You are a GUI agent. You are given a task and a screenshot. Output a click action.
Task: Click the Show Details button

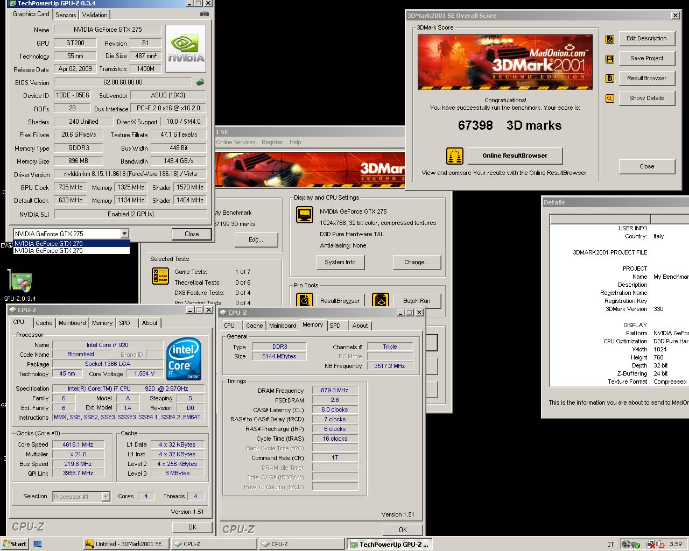tap(646, 98)
